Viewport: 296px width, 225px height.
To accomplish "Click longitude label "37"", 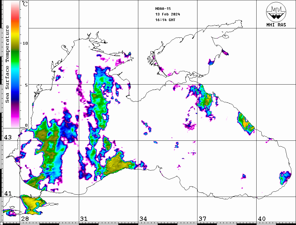I will (202, 219).
